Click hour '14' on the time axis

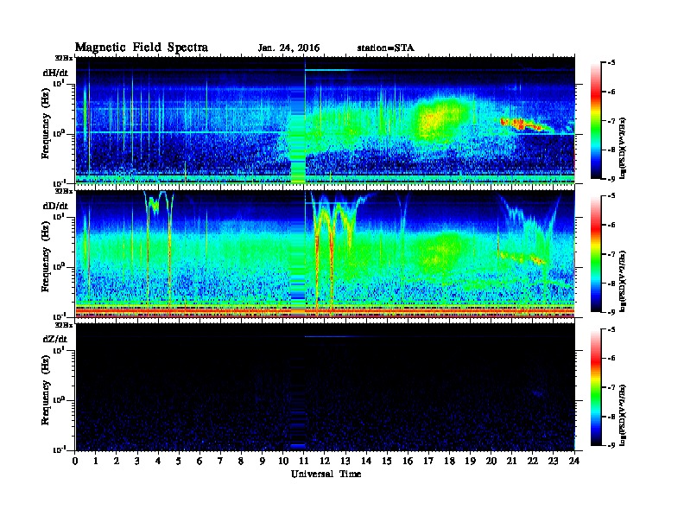(366, 462)
